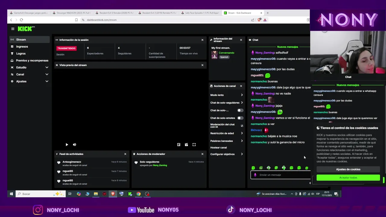Screen dimensions: 386x217
Task: Click Aceptar todas cookies button
Action: (x=348, y=178)
